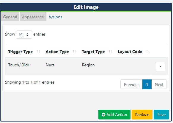This screenshot has height=123, width=173.
Task: Select the Actions tab
Action: (x=55, y=17)
